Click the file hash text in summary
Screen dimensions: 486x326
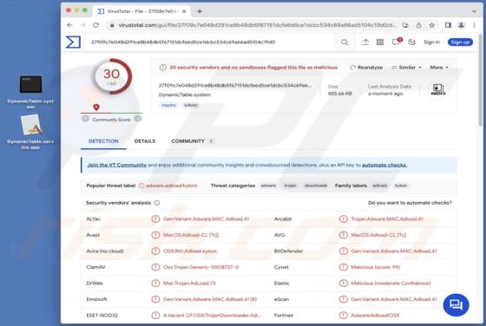pos(235,86)
